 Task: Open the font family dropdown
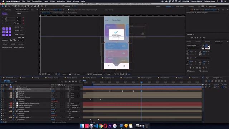coord(194,46)
